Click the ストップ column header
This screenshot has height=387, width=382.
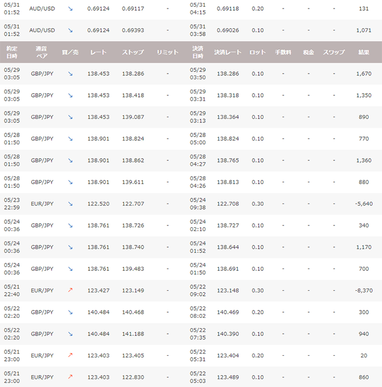tap(133, 52)
